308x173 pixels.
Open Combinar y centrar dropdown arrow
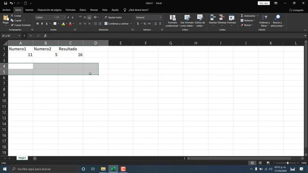(131, 24)
